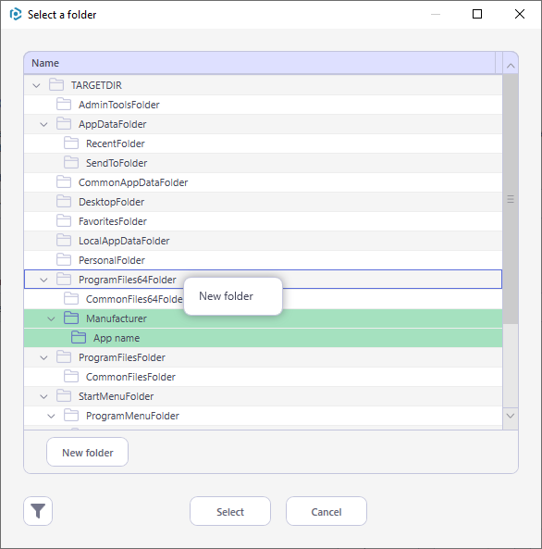
Task: Select the App name label
Action: tap(117, 338)
